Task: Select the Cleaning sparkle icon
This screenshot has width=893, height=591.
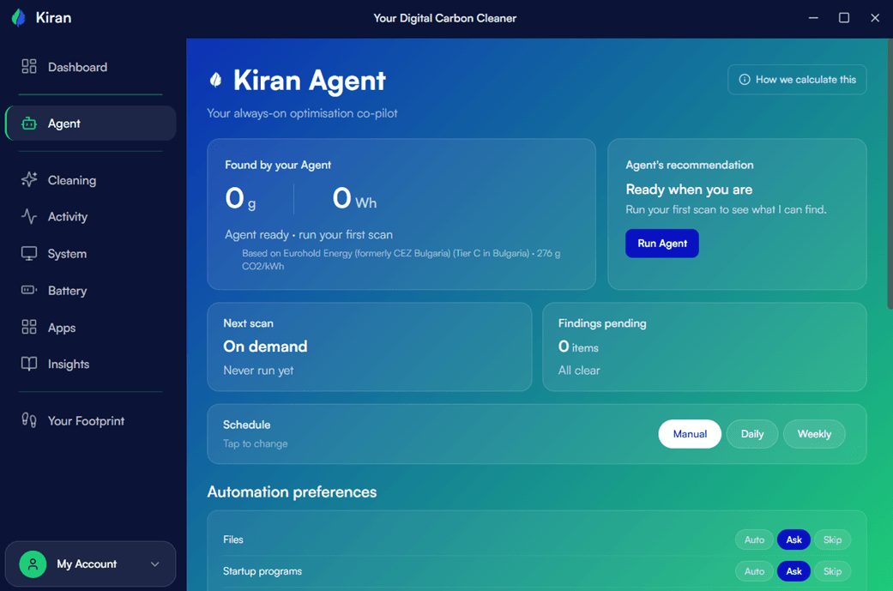Action: tap(29, 180)
